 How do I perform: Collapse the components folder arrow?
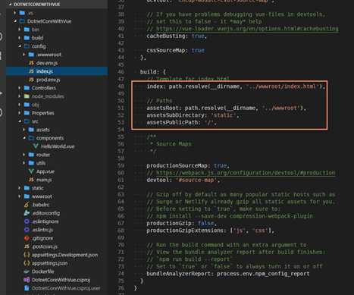[x=24, y=138]
